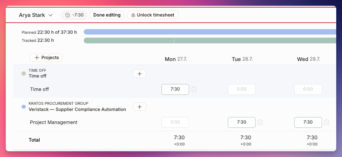Click the plus button beside the Veristack project
Viewport: 342px width, 157px height.
(x=139, y=107)
